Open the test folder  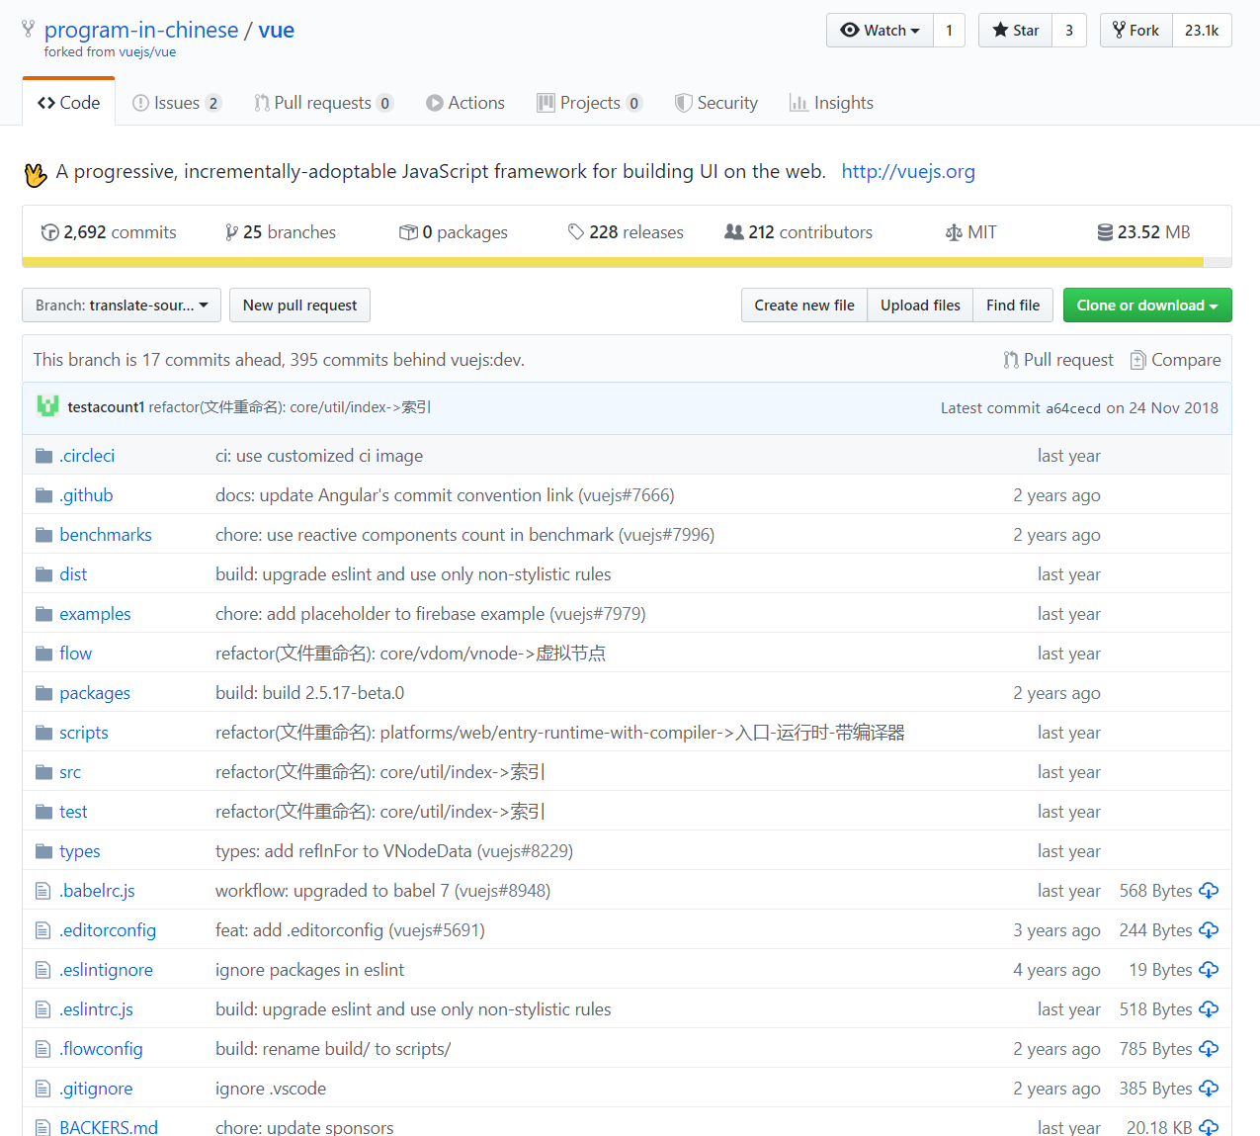click(73, 812)
